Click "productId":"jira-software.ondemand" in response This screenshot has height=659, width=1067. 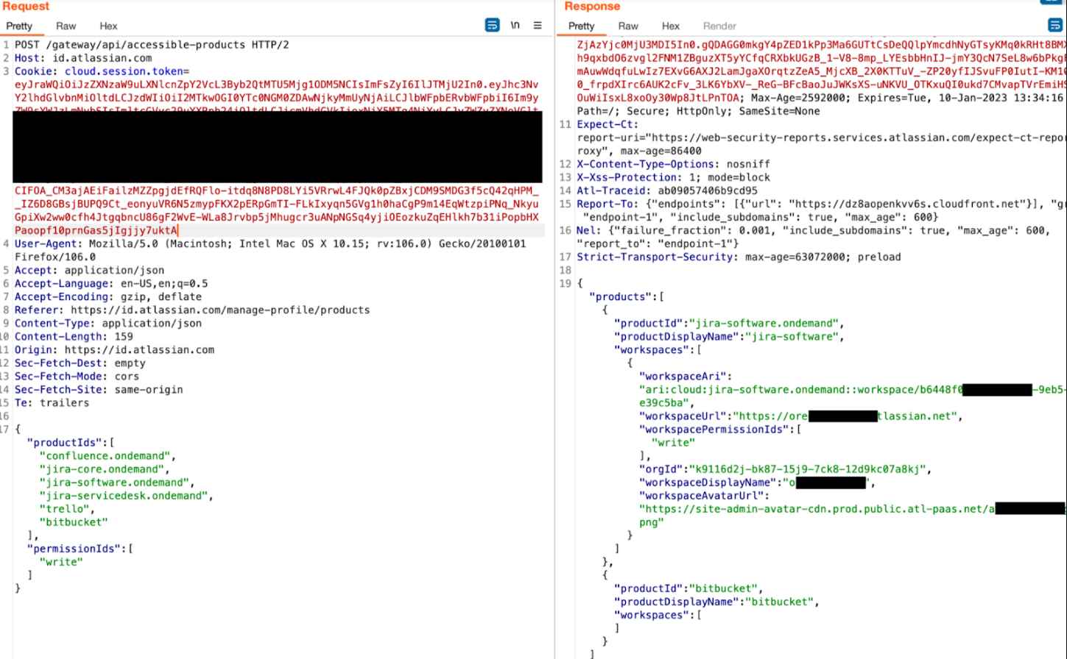726,324
